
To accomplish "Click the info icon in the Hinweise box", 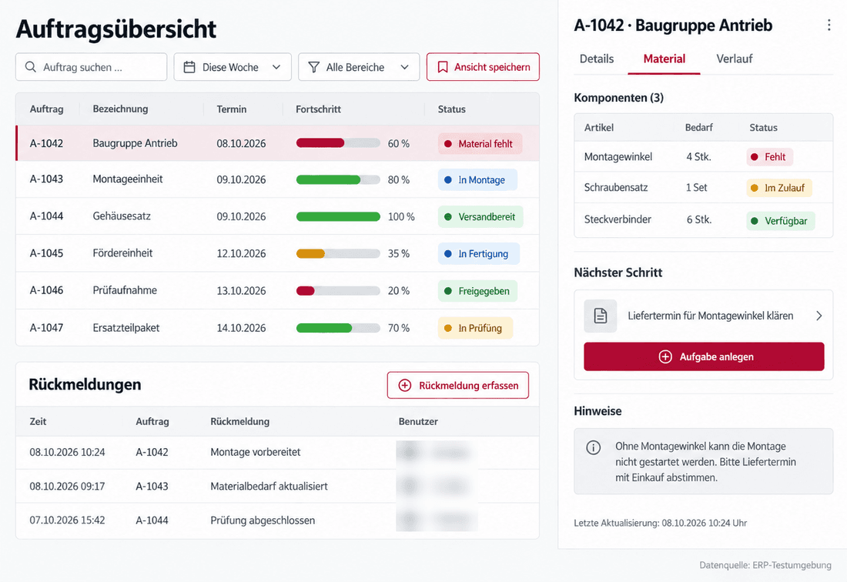I will pos(593,447).
